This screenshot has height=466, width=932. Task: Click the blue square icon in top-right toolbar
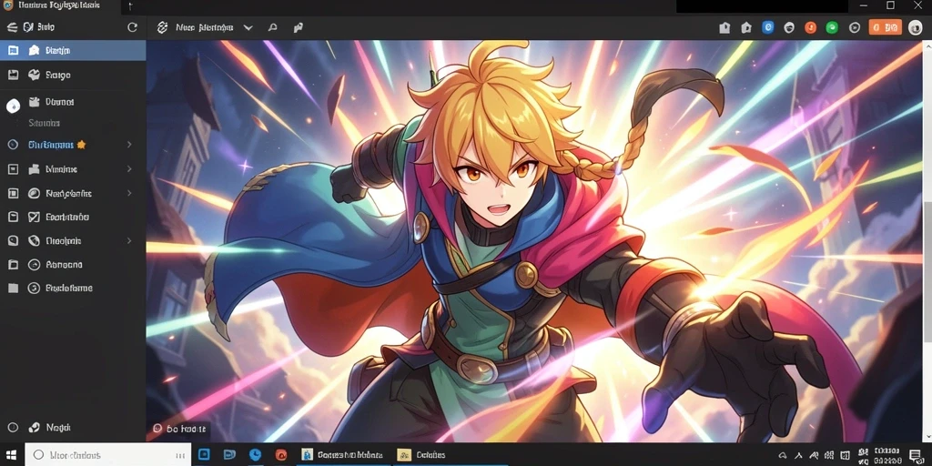[768, 27]
